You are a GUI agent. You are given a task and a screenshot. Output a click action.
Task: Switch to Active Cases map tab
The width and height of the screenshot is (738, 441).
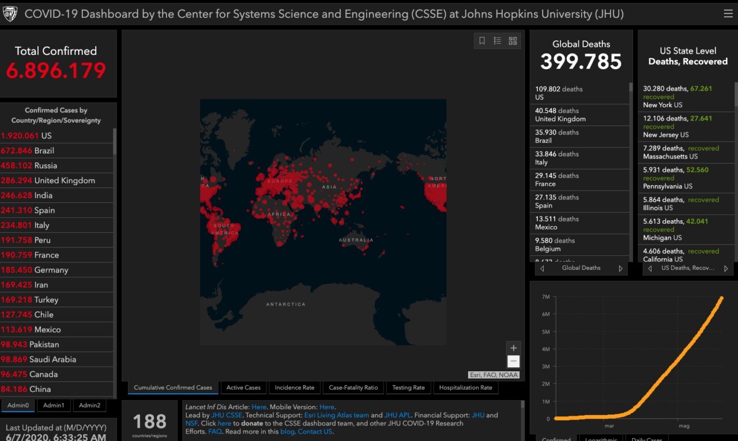click(x=243, y=387)
